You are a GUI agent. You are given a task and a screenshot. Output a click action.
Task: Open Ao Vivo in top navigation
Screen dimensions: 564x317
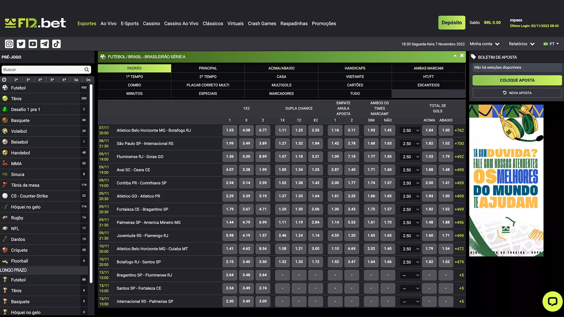[108, 23]
